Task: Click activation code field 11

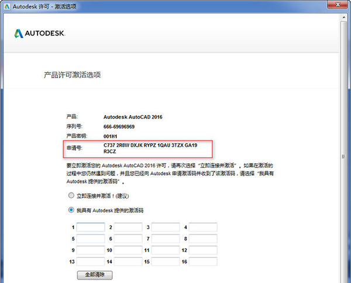Action: point(166,250)
